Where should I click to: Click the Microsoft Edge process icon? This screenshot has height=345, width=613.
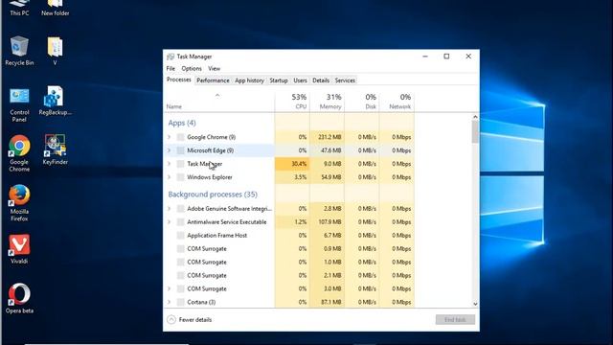pos(180,150)
